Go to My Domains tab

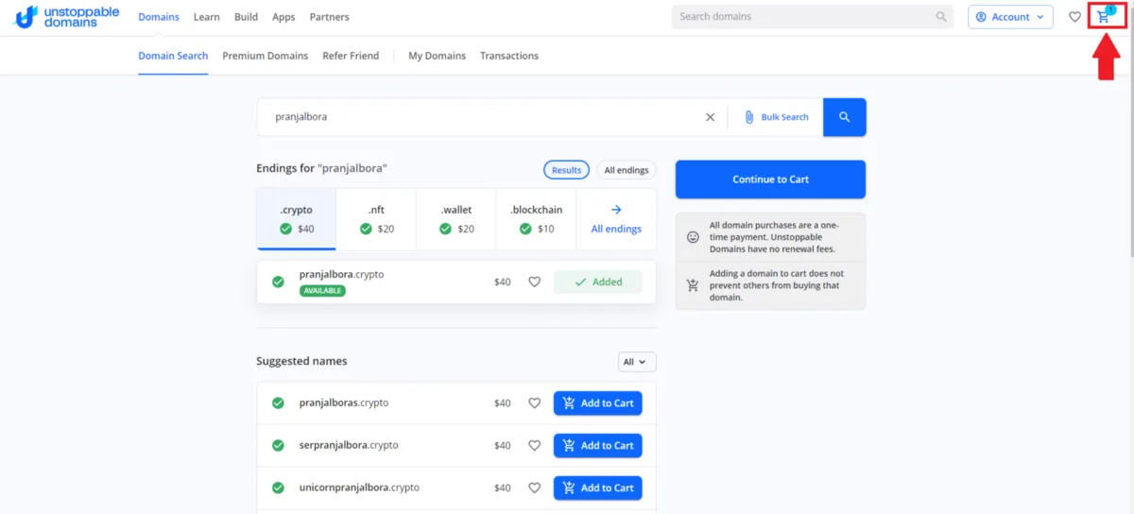(437, 56)
